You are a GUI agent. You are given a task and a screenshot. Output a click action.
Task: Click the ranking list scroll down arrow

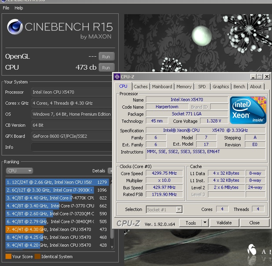[112, 247]
